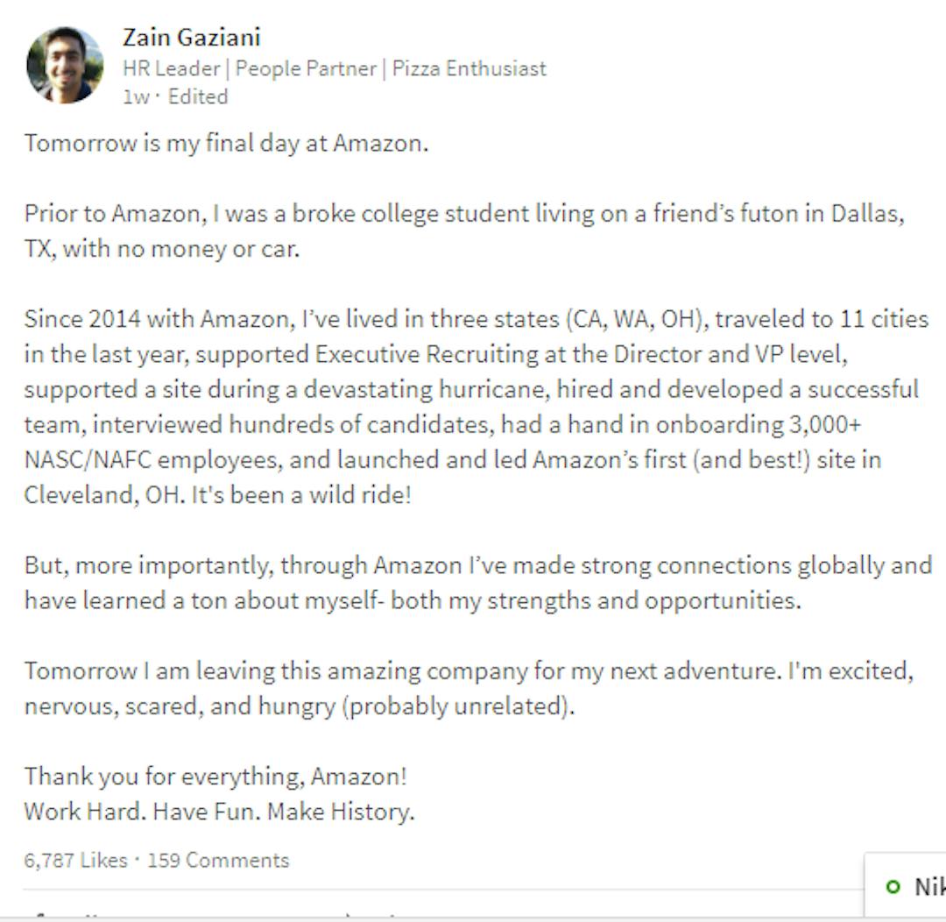Click the 'But, more importantly' paragraph
946x922 pixels.
click(478, 583)
